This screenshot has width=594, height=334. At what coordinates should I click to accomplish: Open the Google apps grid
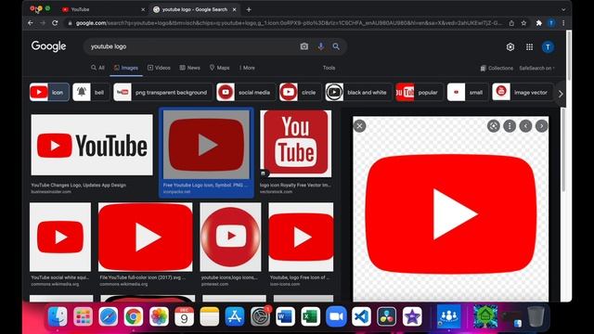click(530, 47)
